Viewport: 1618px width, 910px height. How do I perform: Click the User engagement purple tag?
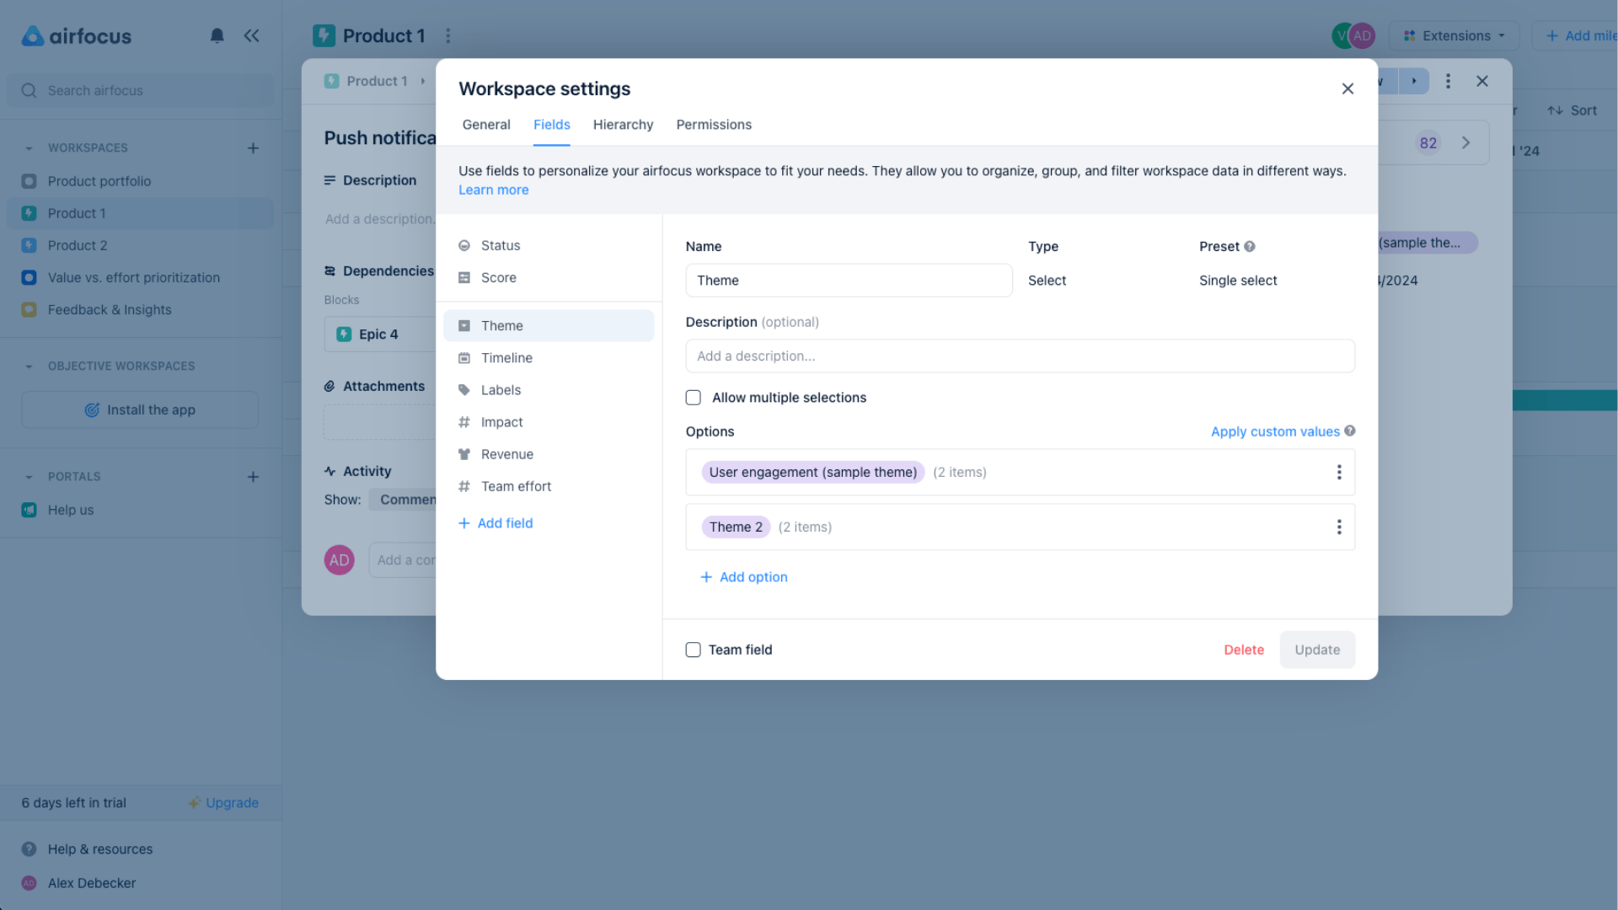pos(812,472)
